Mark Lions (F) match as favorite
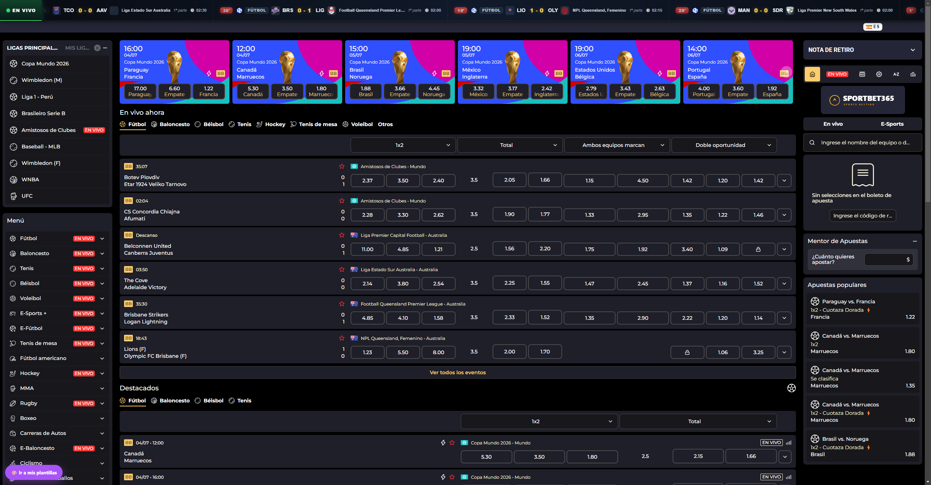 (x=342, y=338)
